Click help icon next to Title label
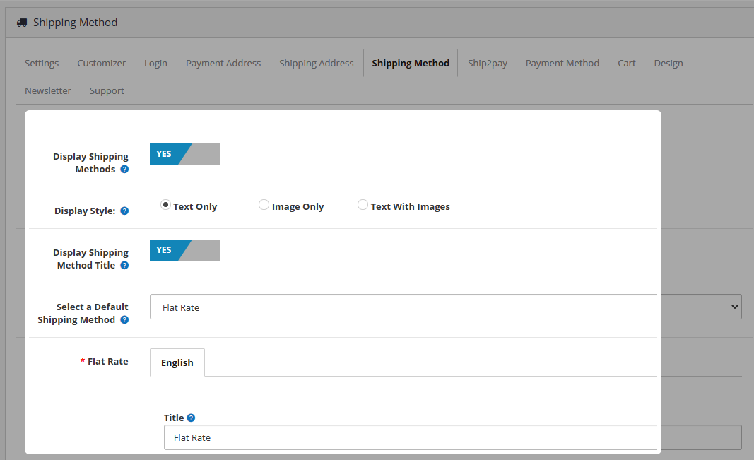The width and height of the screenshot is (754, 460). click(191, 418)
